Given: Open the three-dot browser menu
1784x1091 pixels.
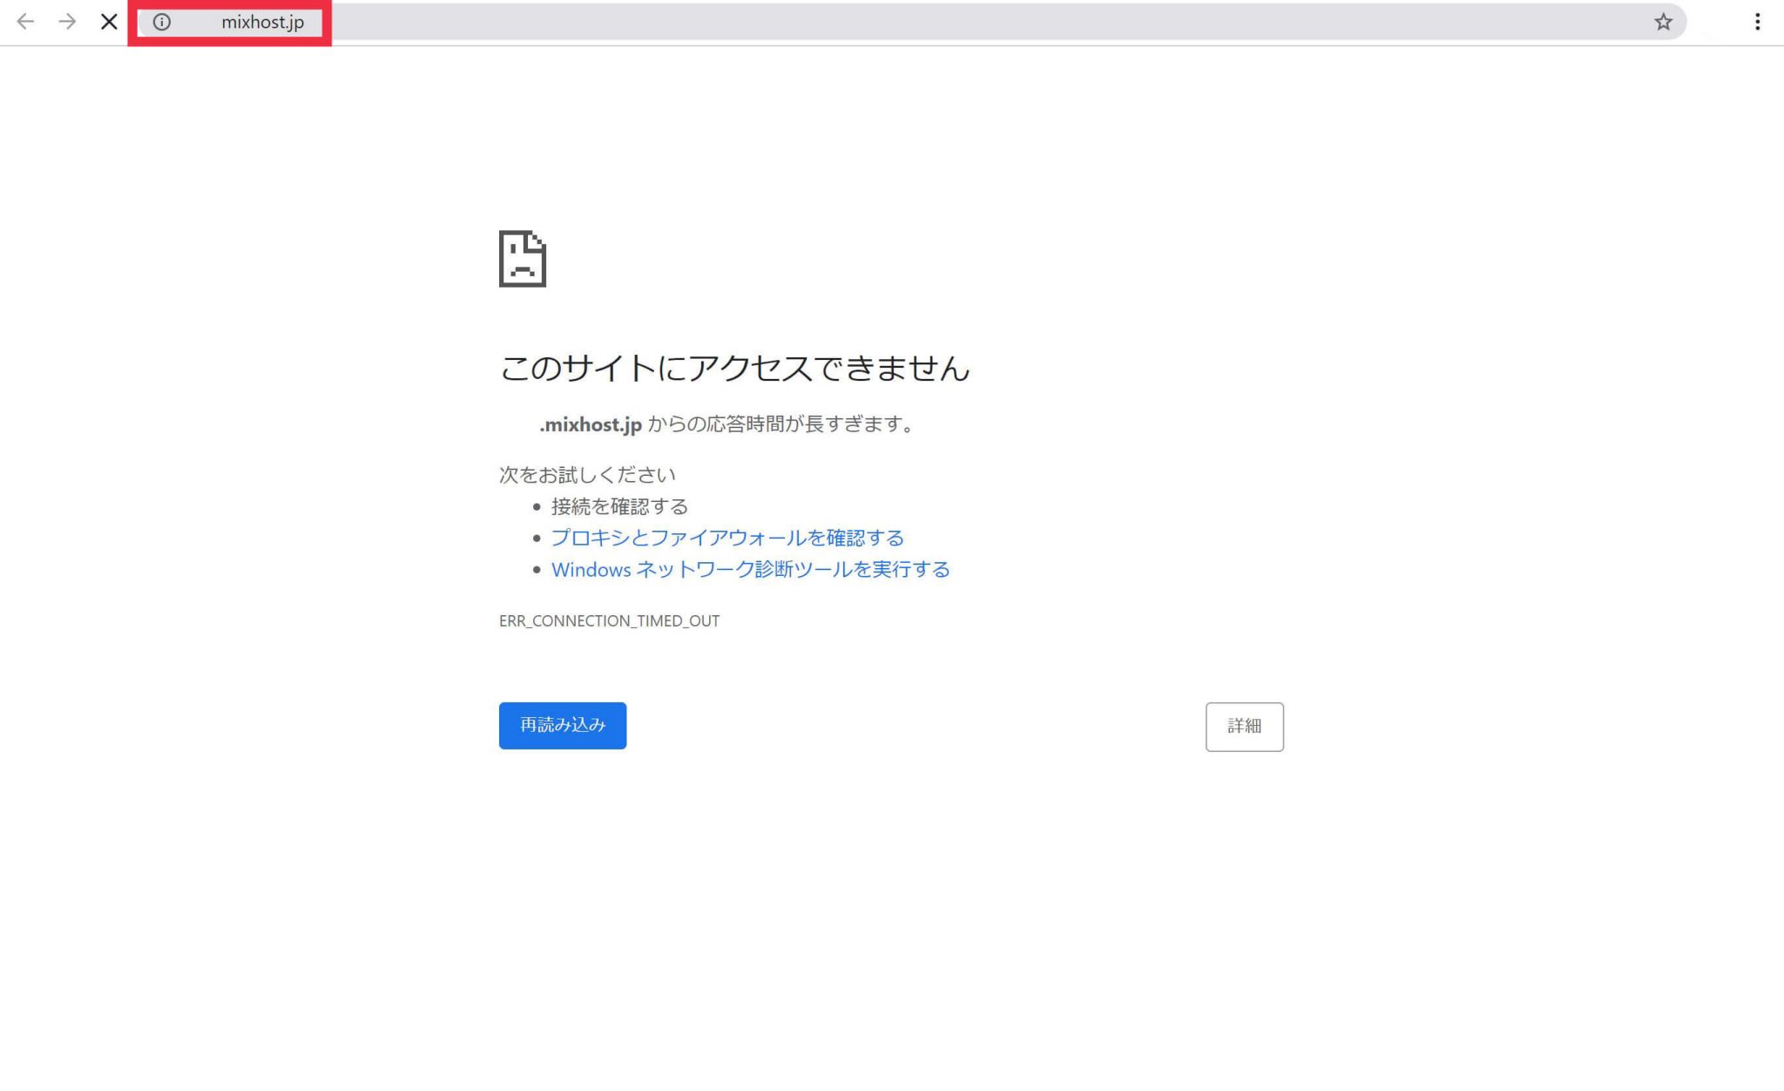Looking at the screenshot, I should [1757, 22].
